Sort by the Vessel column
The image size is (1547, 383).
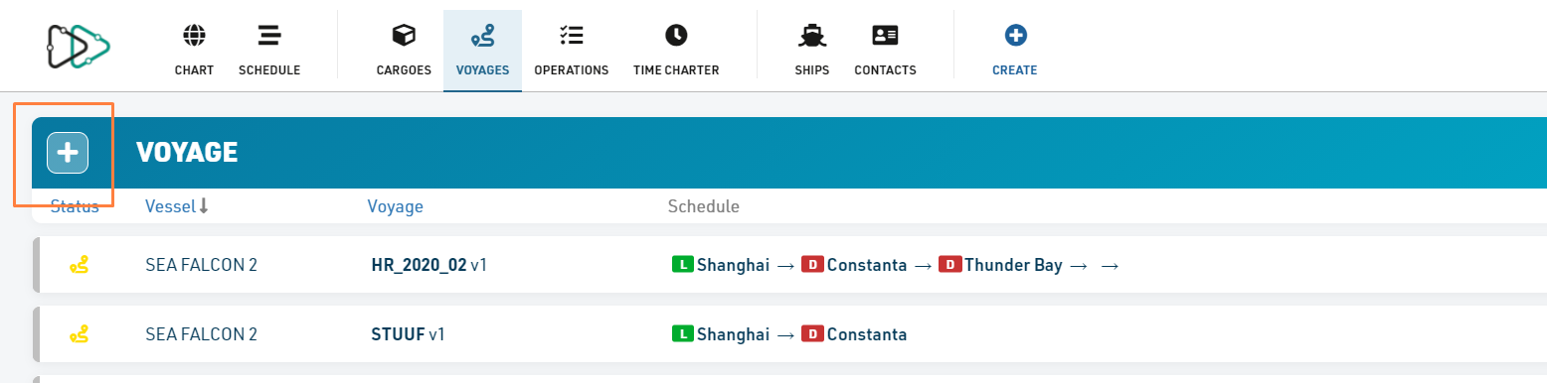click(x=177, y=206)
